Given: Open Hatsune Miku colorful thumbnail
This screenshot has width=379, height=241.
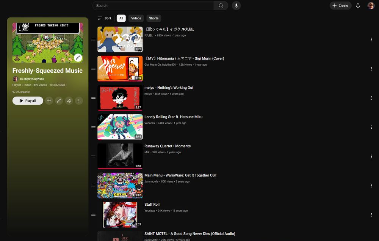Looking at the screenshot, I should click(120, 127).
